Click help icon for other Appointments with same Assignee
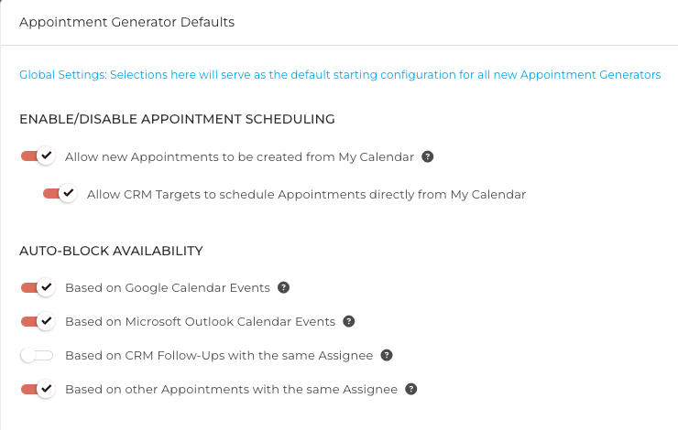This screenshot has height=430, width=678. tap(411, 389)
